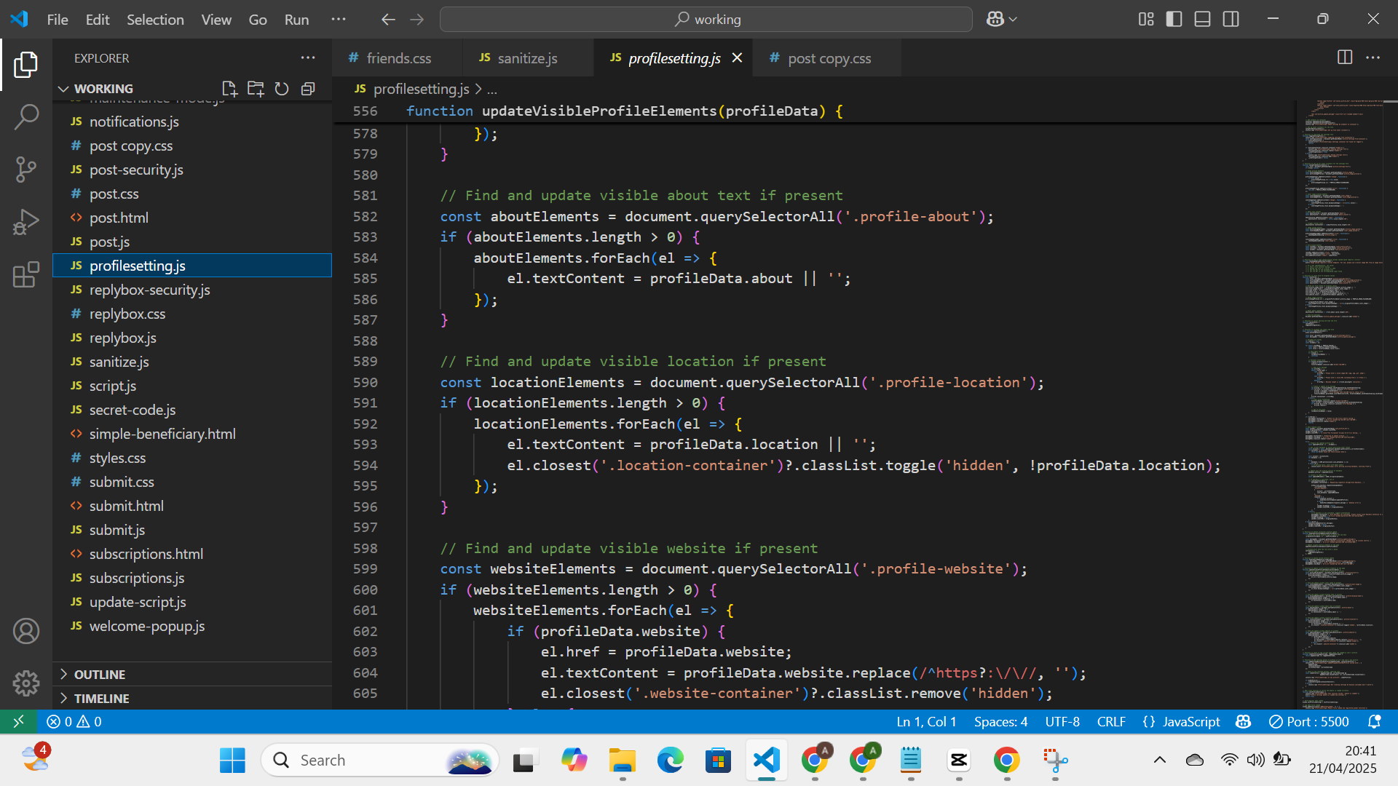Show errors and warnings in Problems panel
1398x786 pixels.
[74, 721]
